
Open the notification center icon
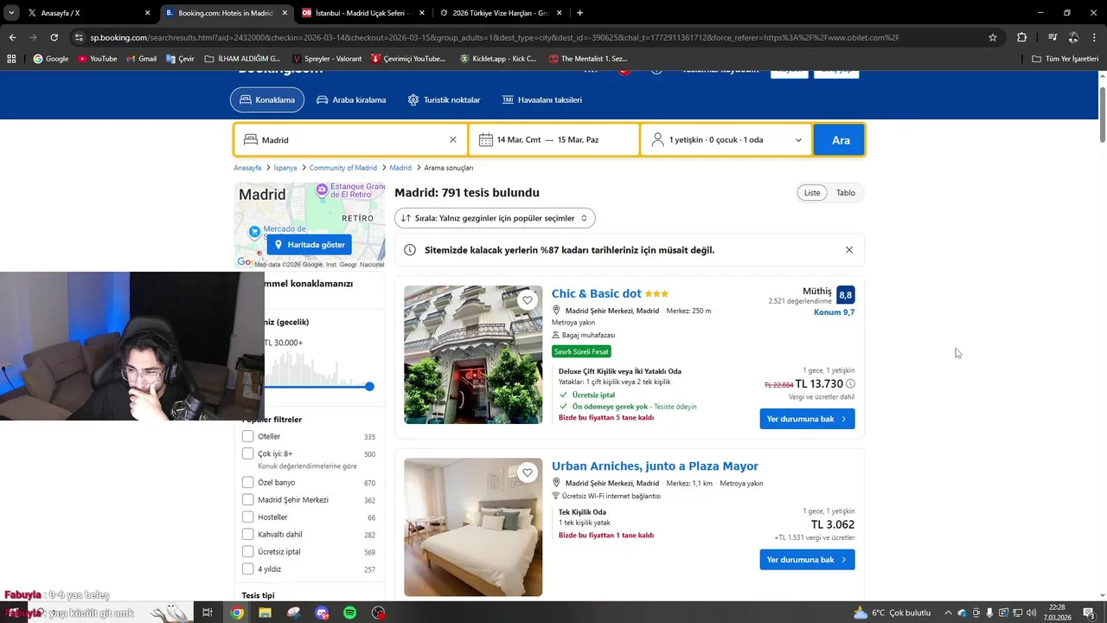1091,613
